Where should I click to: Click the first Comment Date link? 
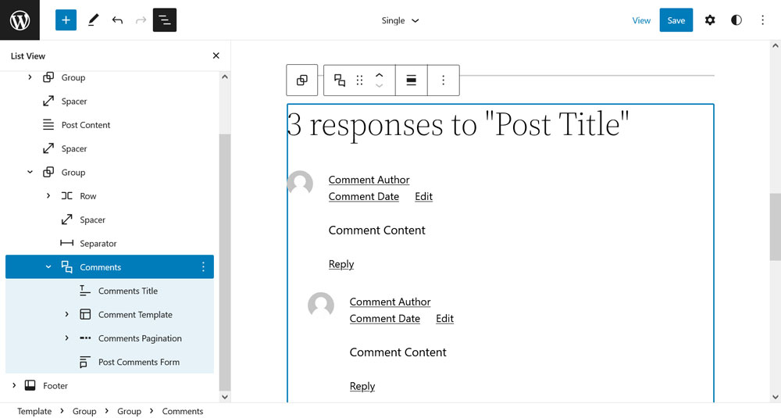[364, 196]
